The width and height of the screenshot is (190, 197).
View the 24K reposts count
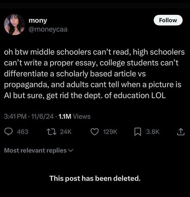click(66, 132)
